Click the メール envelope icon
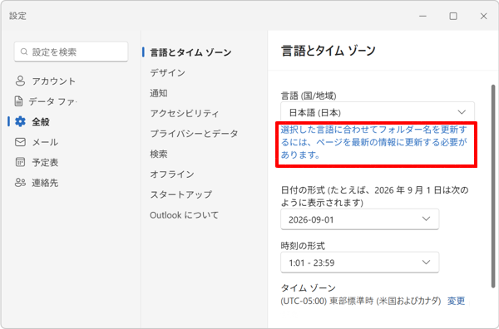 [20, 142]
